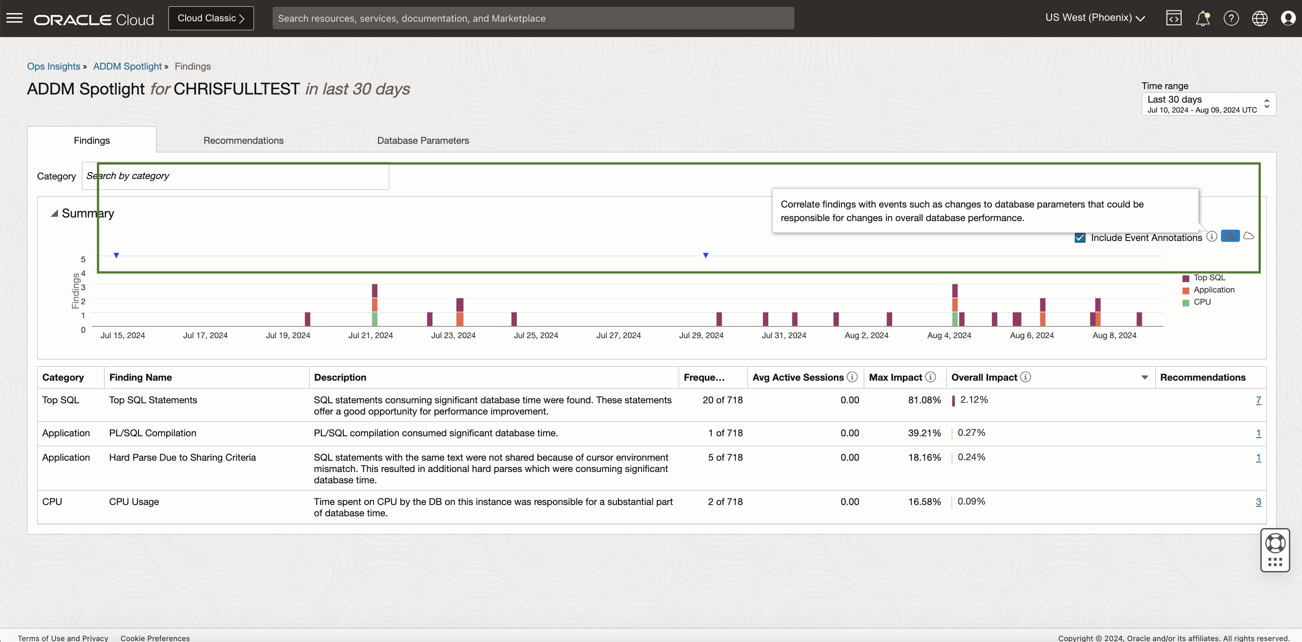
Task: Click the ADDM Spotlight breadcrumb link
Action: point(127,66)
